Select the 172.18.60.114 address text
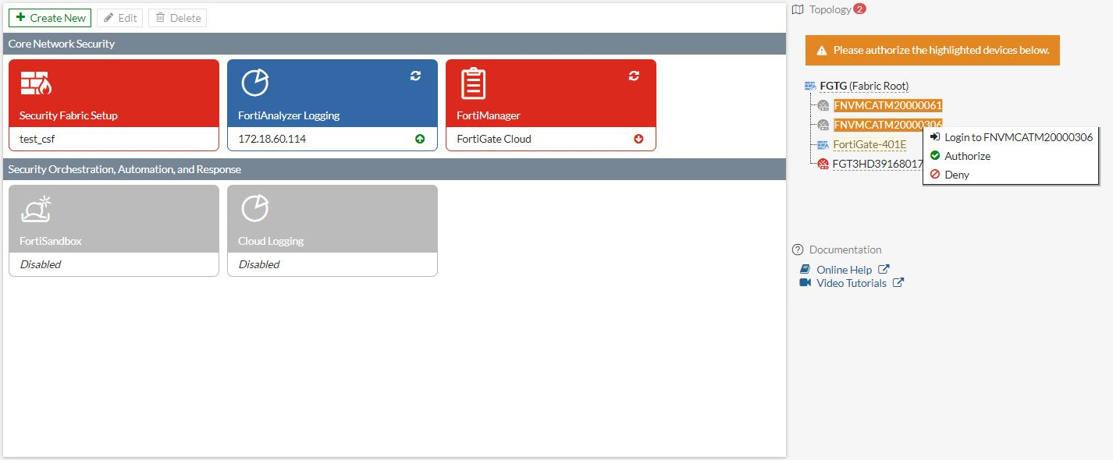Viewport: 1113px width, 460px height. pyautogui.click(x=272, y=139)
